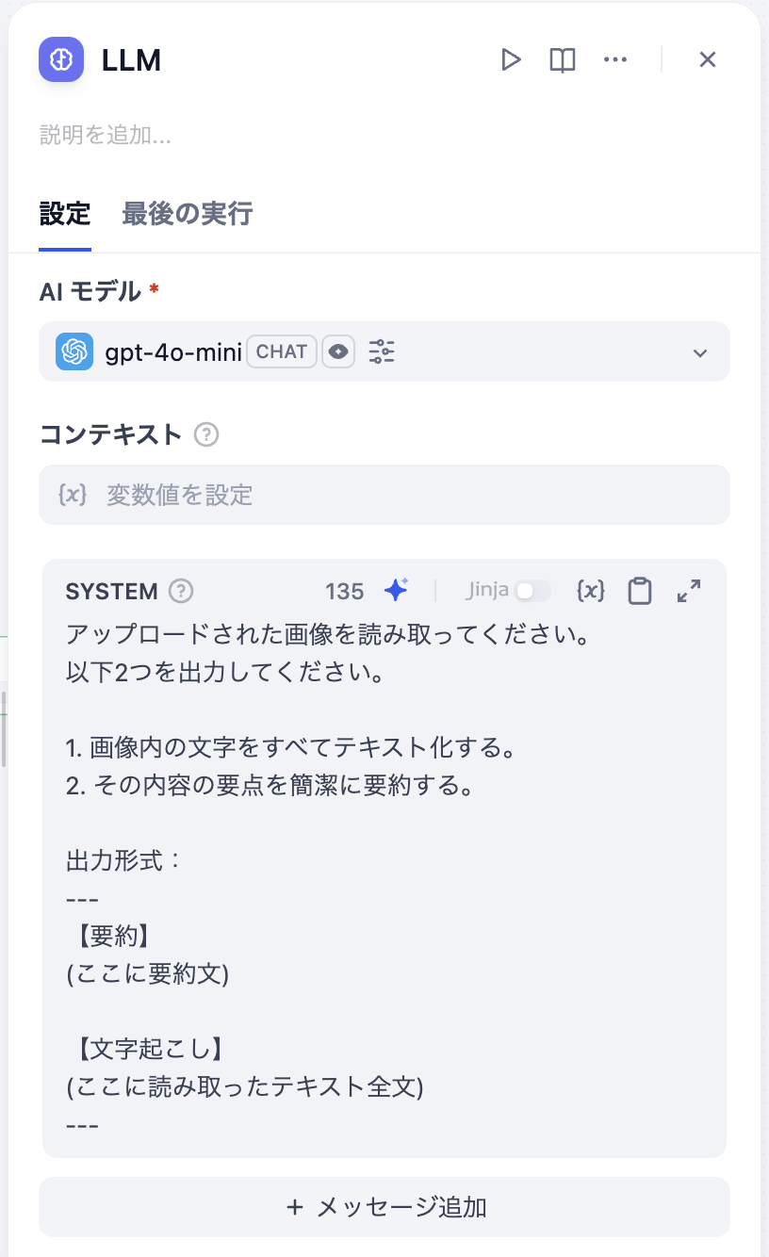Click the model parameters sliders icon
The width and height of the screenshot is (769, 1257).
(x=382, y=351)
